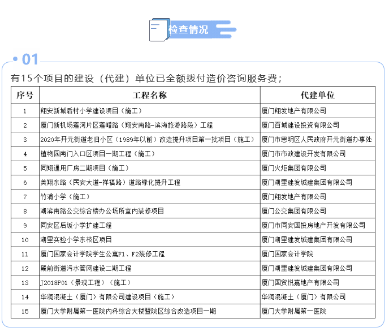Screen dimensions: 389x332
Task: Click 华润混凝土（厦门）有限公司 unit cell
Action: (x=318, y=297)
